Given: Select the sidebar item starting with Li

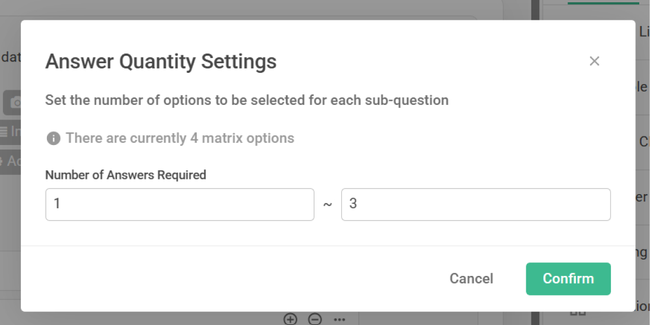Looking at the screenshot, I should click(644, 32).
